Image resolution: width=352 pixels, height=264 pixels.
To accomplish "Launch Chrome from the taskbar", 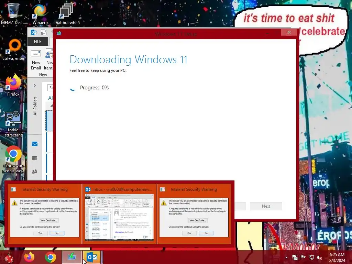I will (51, 257).
